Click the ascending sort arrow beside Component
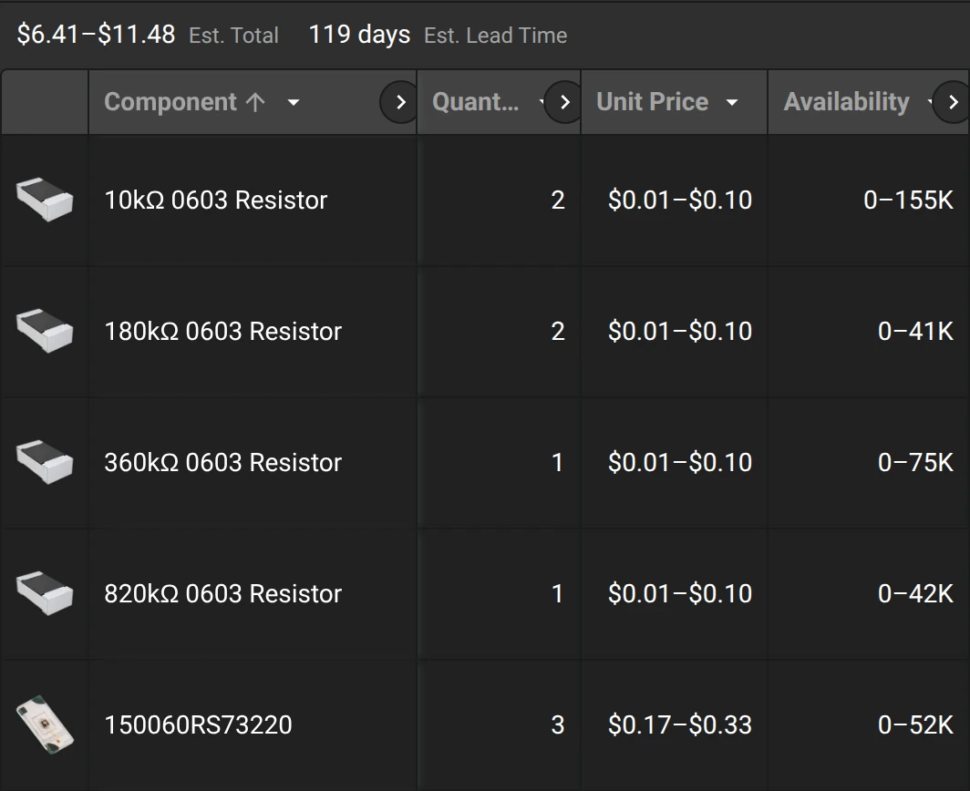The image size is (970, 791). 255,102
